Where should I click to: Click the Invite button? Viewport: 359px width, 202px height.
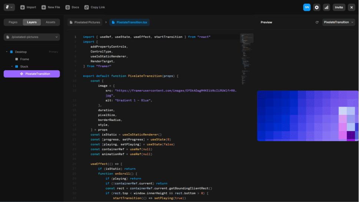click(x=339, y=7)
